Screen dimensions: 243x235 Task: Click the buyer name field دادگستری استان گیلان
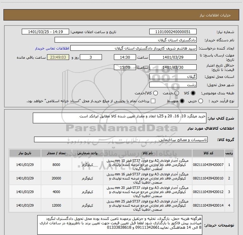pyautogui.click(x=126, y=40)
